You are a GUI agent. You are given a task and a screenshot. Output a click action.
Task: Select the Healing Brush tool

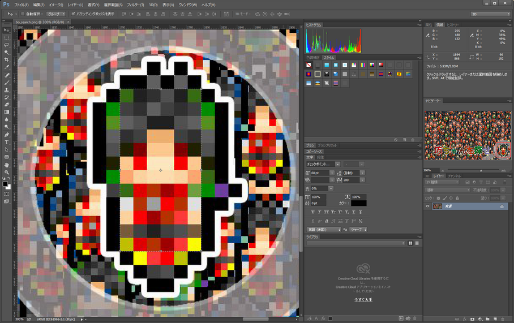(7, 75)
